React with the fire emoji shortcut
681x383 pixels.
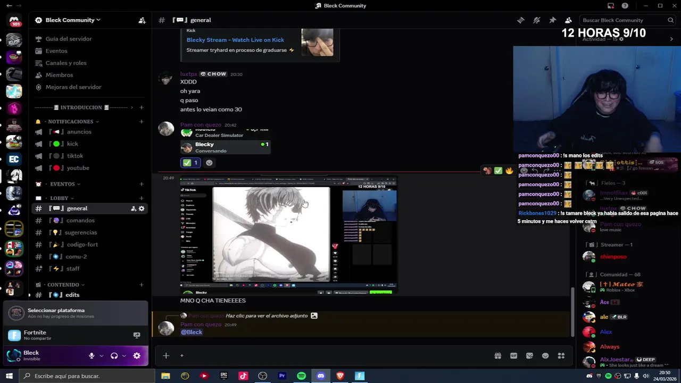pyautogui.click(x=509, y=171)
